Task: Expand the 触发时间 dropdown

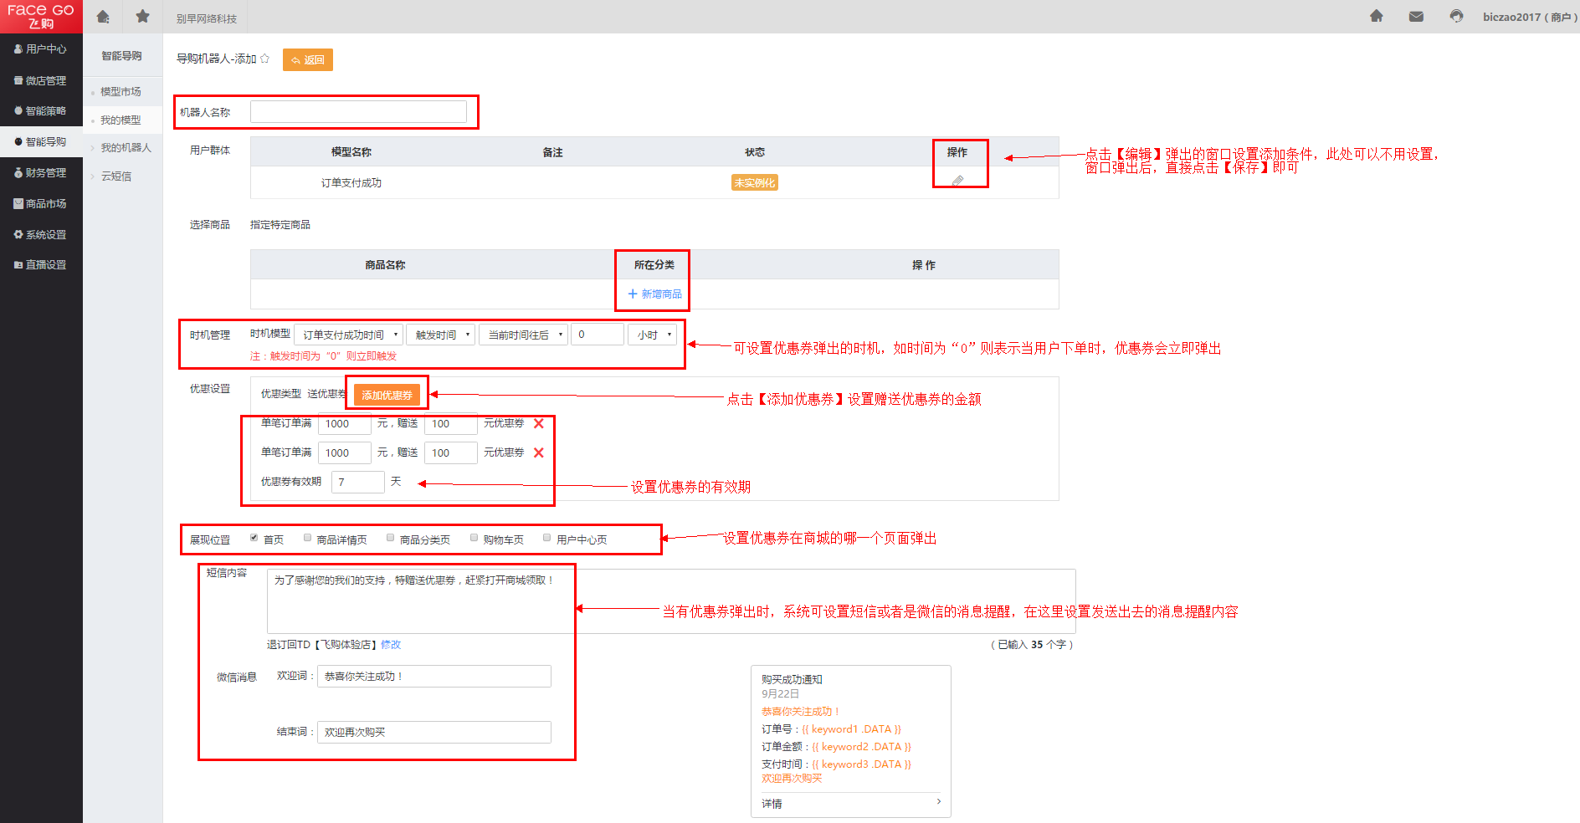Action: click(x=441, y=335)
